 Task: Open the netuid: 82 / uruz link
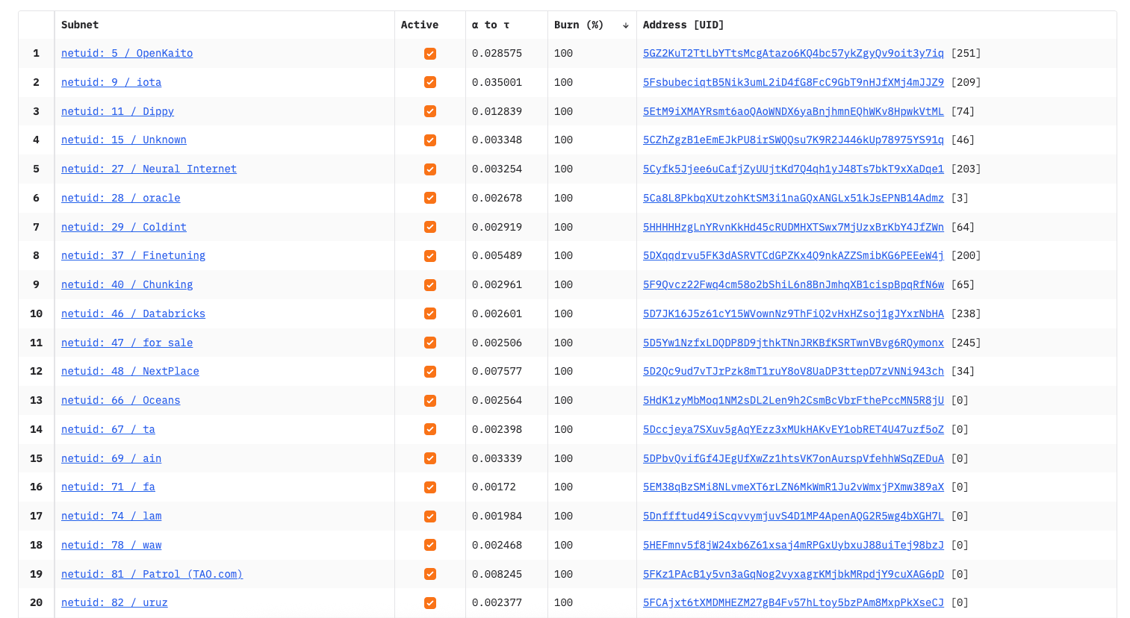pos(114,602)
